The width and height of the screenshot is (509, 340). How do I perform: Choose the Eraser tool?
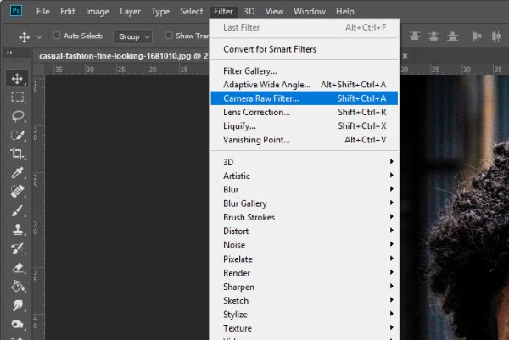17,267
